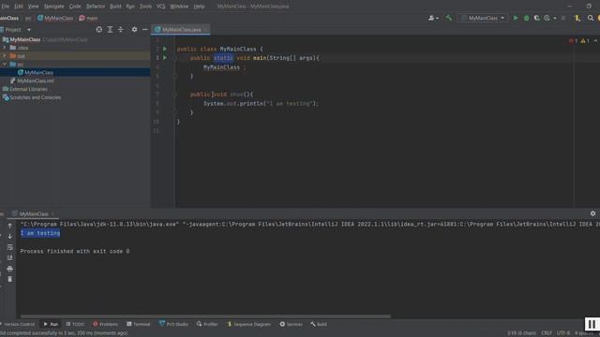Clear console output with trash icon
The width and height of the screenshot is (600, 337).
click(10, 279)
